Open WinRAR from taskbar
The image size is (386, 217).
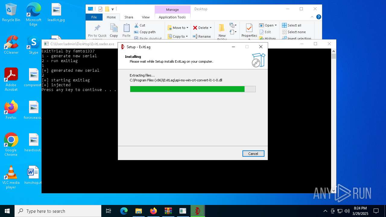168,211
